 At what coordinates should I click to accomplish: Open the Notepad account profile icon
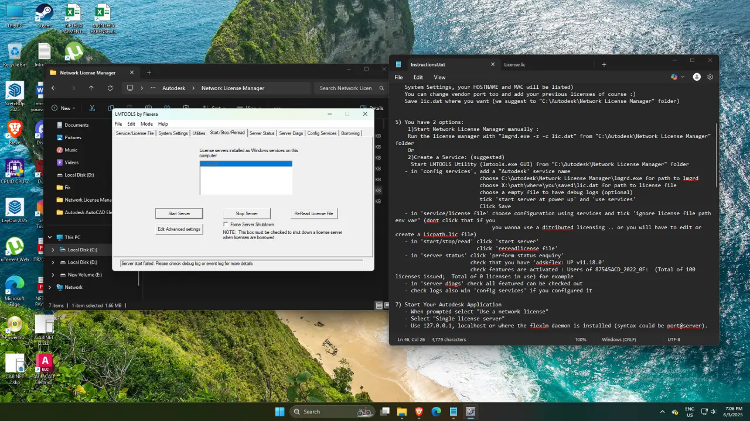(x=697, y=77)
